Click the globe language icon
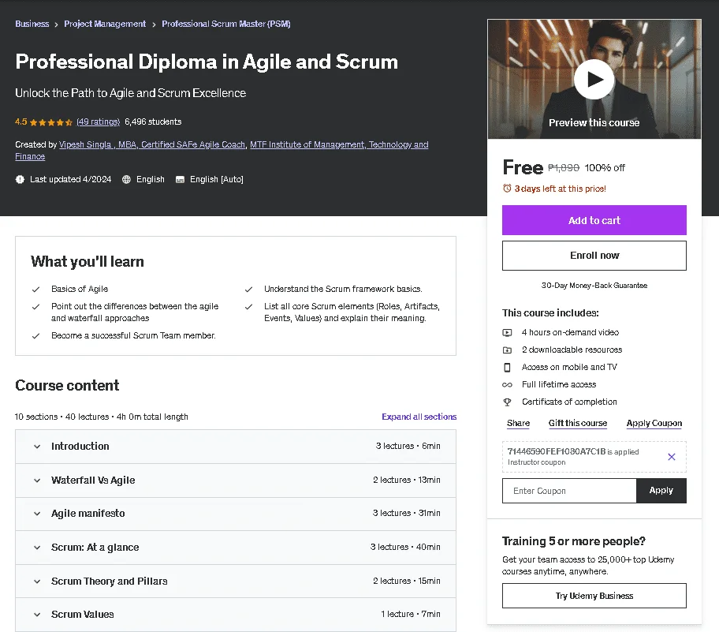 pyautogui.click(x=127, y=179)
